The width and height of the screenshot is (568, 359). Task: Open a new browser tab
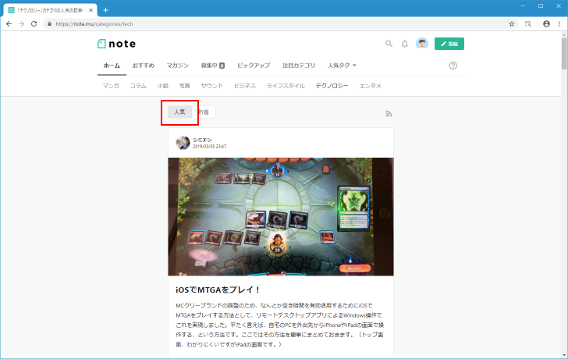coord(105,10)
